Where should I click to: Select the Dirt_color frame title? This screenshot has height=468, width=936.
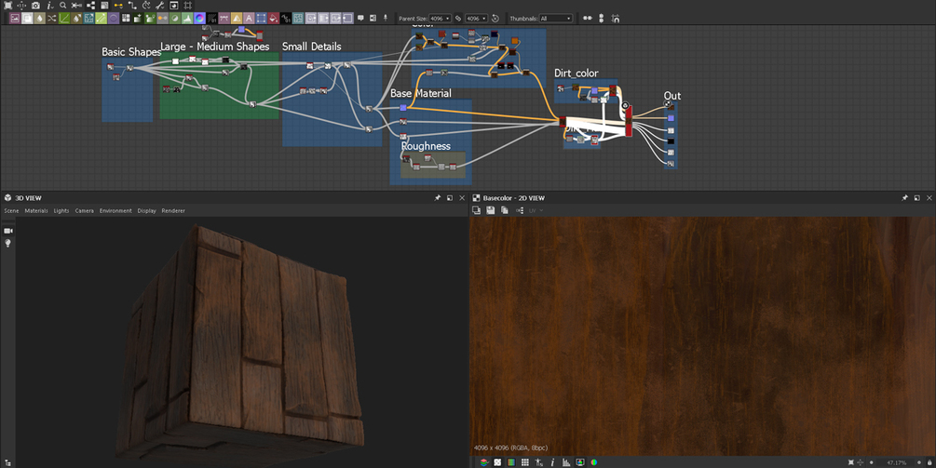click(x=577, y=74)
